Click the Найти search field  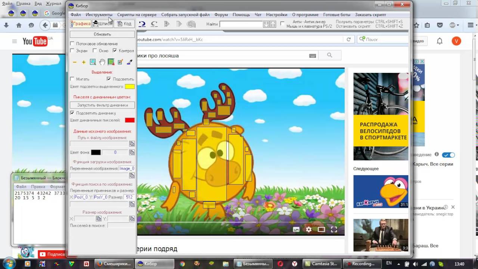click(241, 24)
